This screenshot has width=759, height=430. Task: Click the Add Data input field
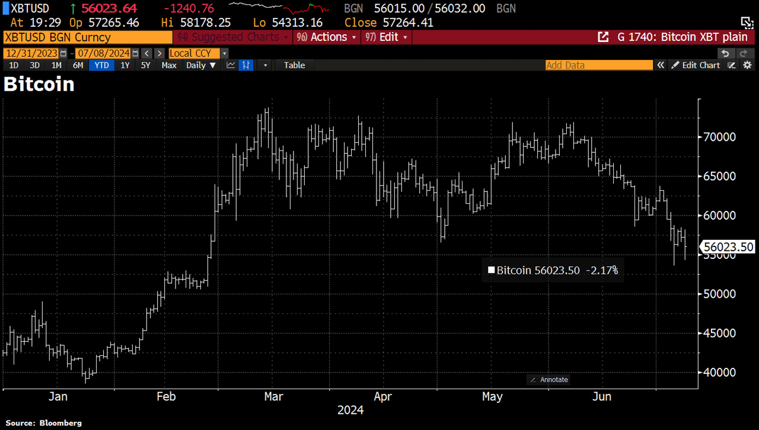click(598, 65)
